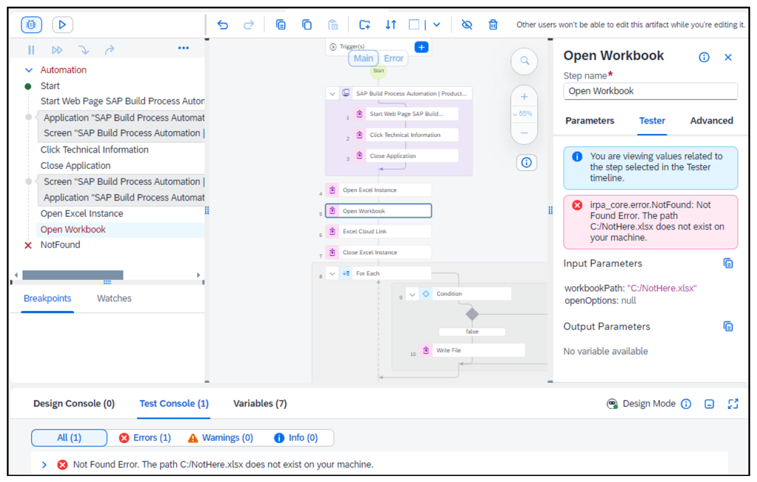Click the paste toolbar icon

[333, 25]
